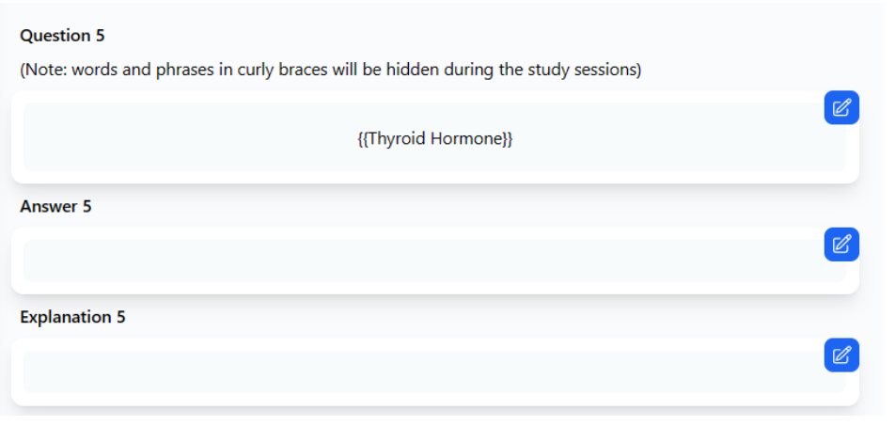Open the Question 5 edit pencil icon

click(841, 107)
